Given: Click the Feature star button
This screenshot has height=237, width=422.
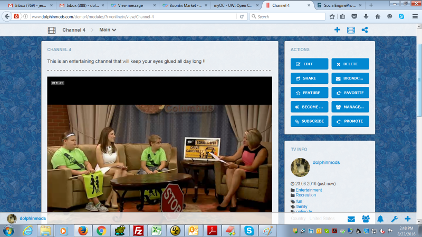Looking at the screenshot, I should [x=310, y=93].
